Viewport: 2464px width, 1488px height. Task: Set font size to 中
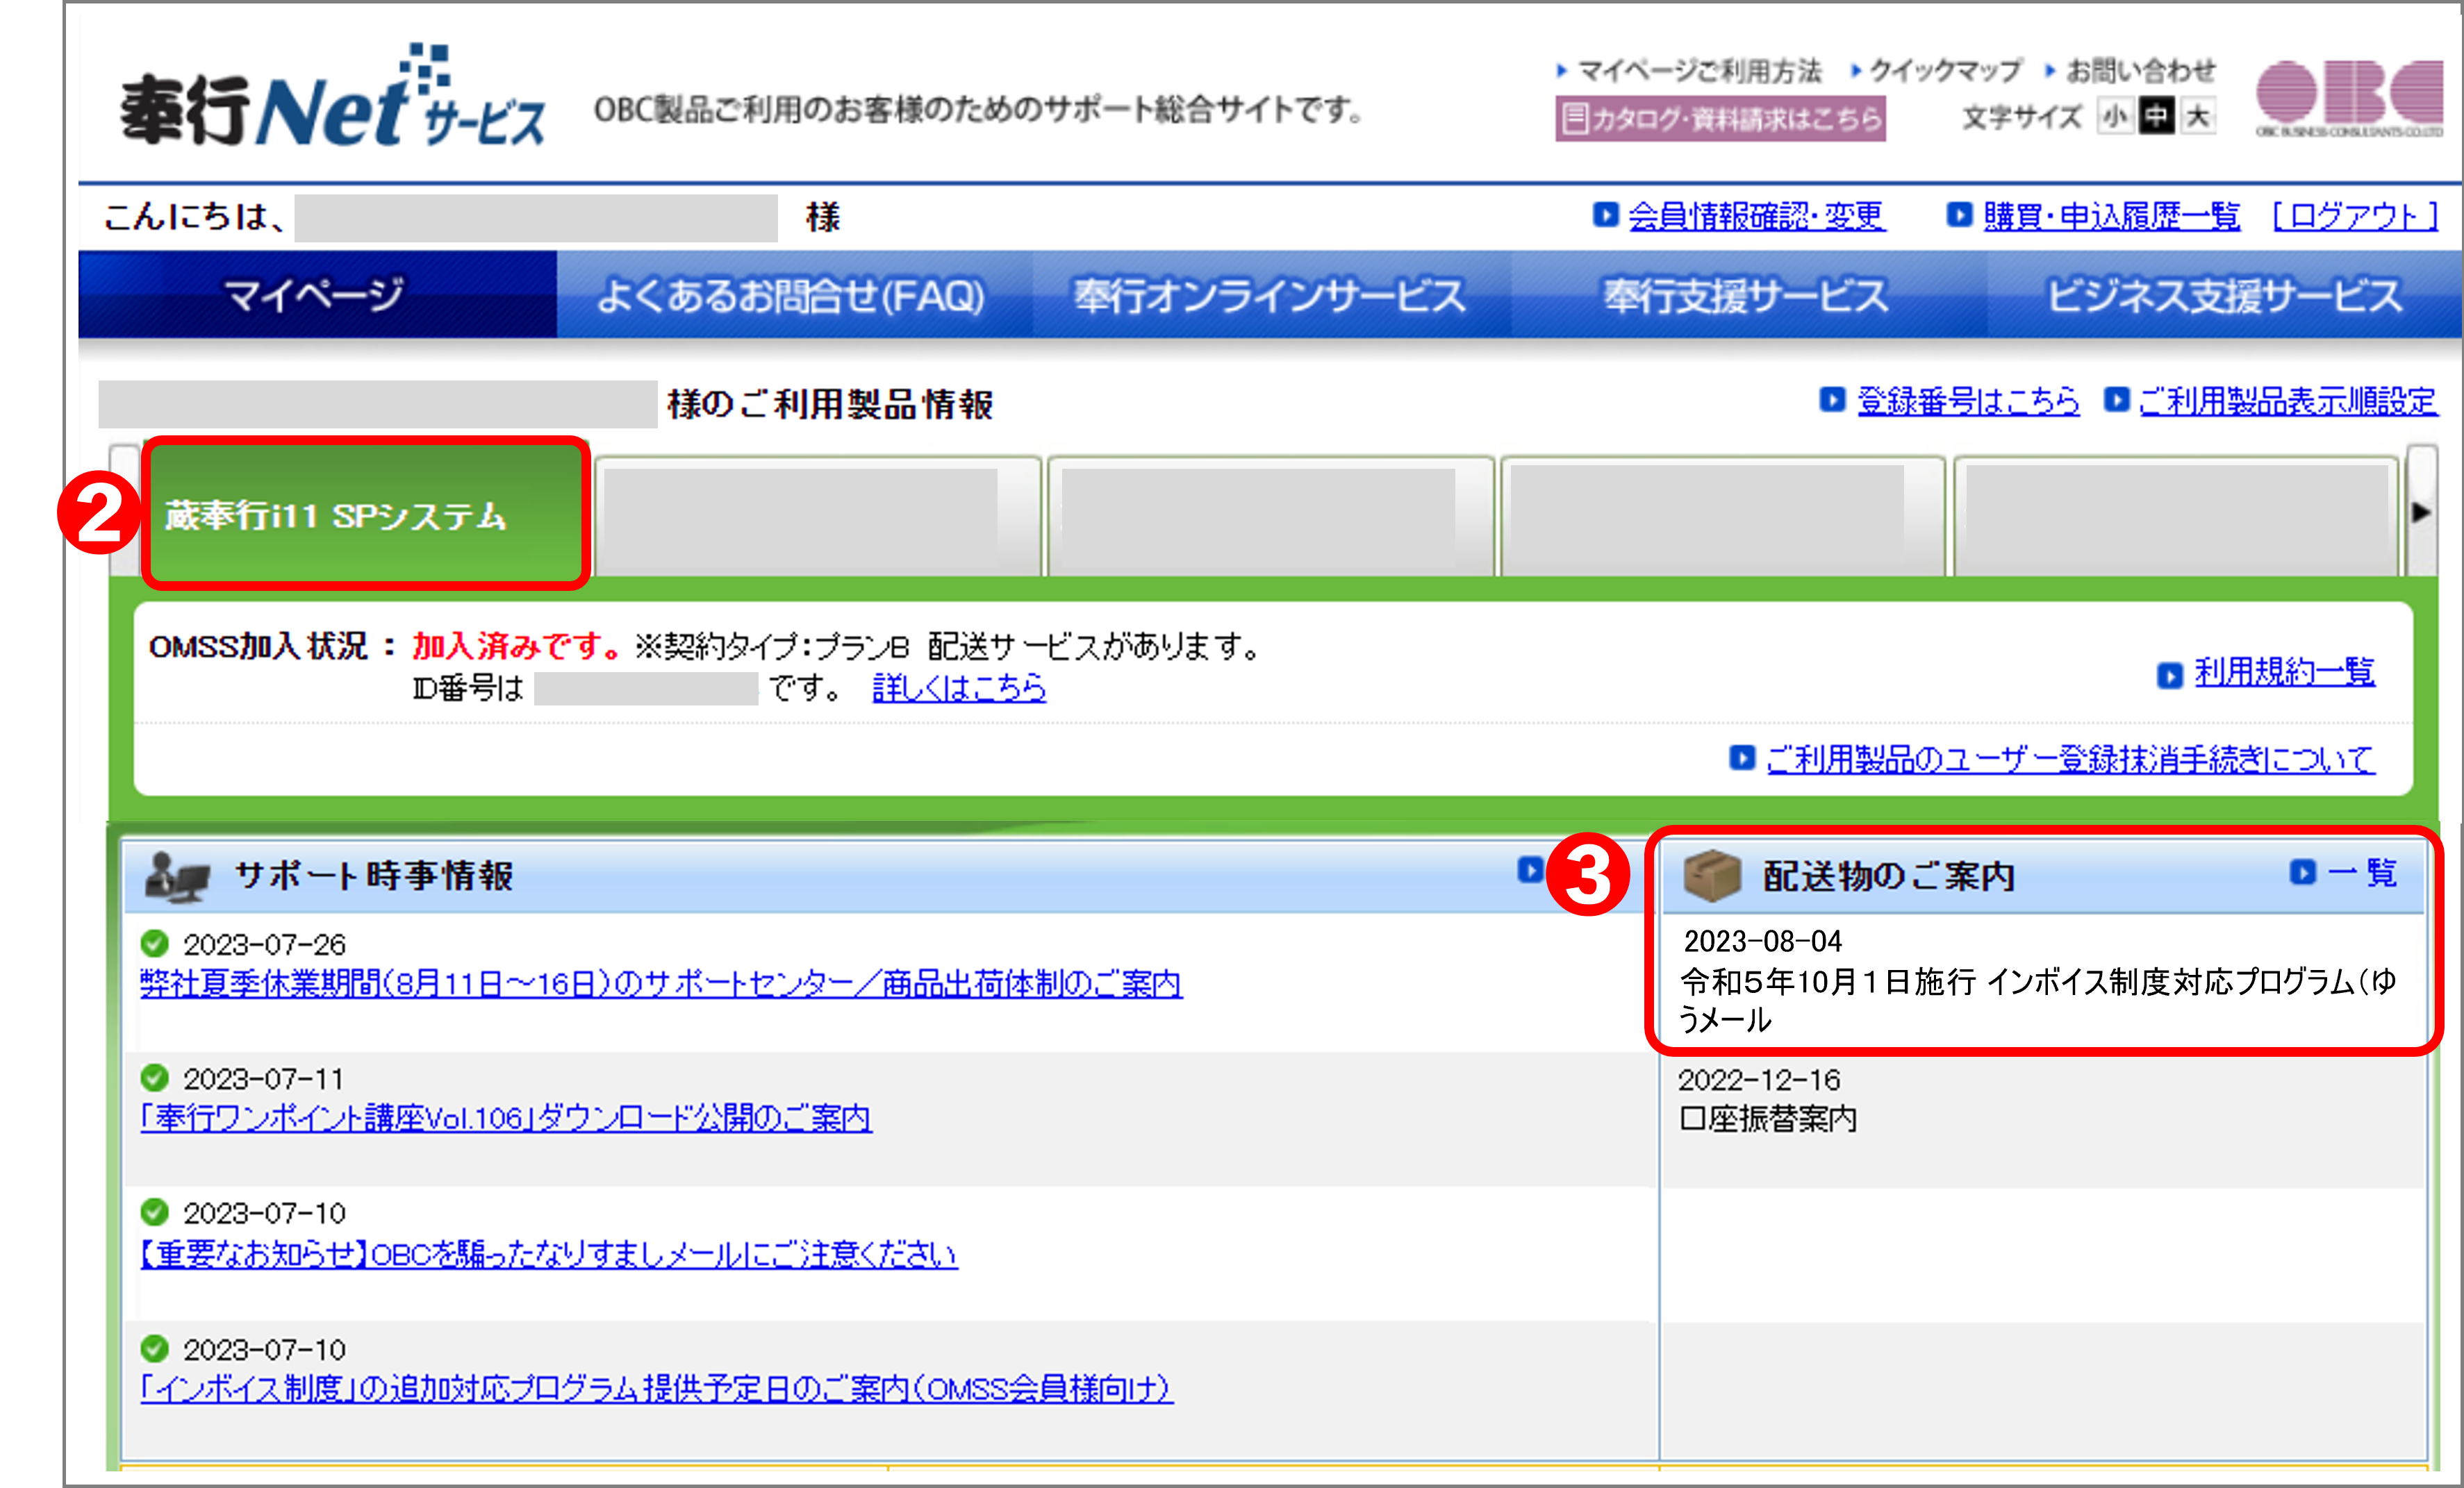[x=2156, y=117]
